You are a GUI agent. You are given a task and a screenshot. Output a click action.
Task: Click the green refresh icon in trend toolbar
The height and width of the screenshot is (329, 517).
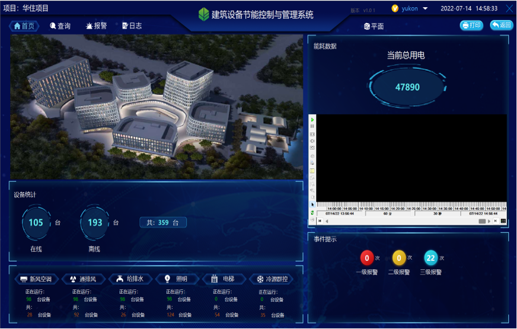coord(312,213)
